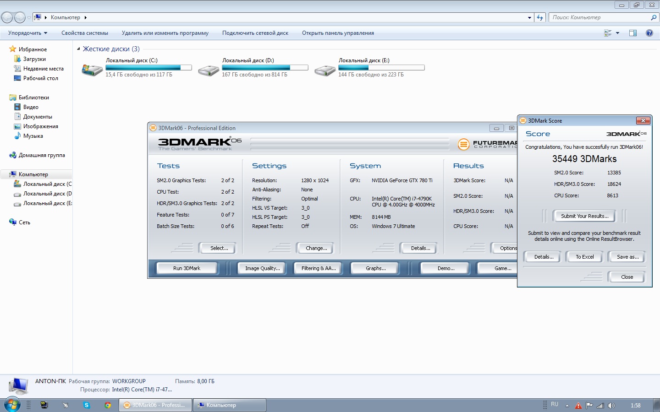Open the address bar history dropdown
This screenshot has width=660, height=412.
click(529, 18)
